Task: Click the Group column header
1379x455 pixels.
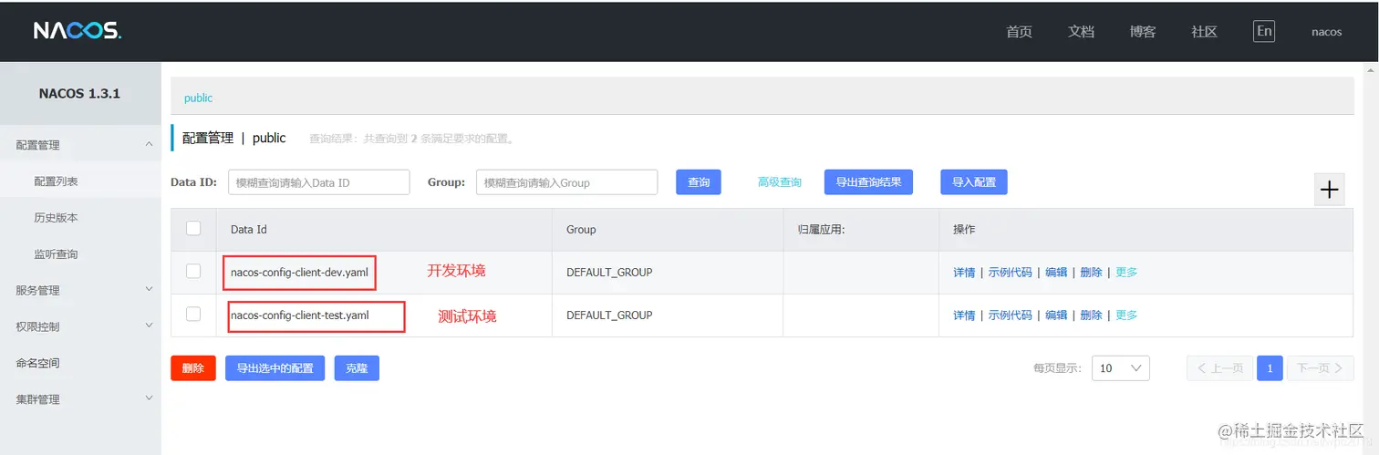Action: (581, 230)
